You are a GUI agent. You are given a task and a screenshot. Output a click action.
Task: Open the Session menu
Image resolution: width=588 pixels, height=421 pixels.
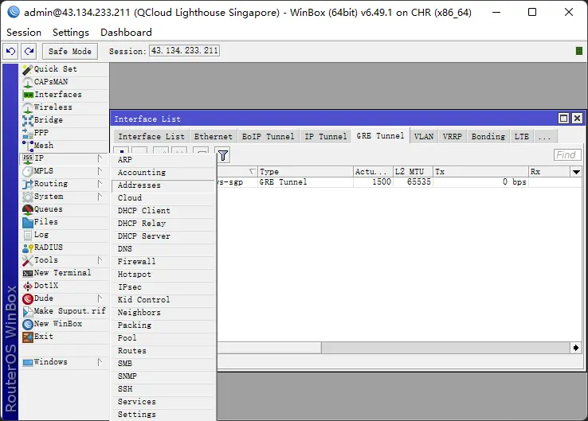[x=24, y=33]
